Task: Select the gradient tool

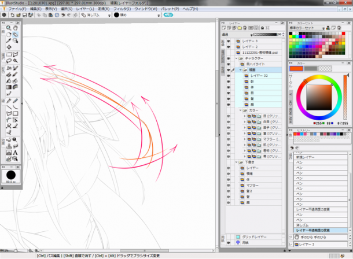Action: (x=9, y=87)
